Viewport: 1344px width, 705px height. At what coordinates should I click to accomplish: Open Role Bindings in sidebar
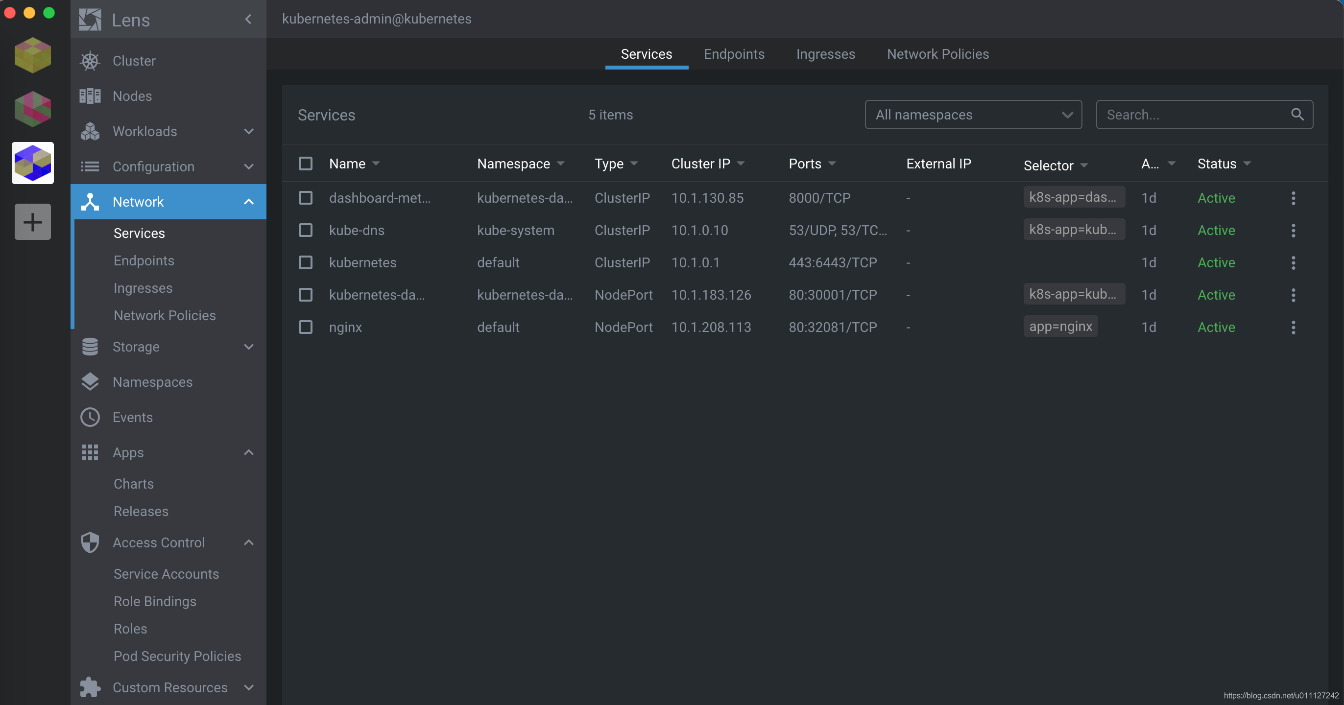[x=155, y=601]
